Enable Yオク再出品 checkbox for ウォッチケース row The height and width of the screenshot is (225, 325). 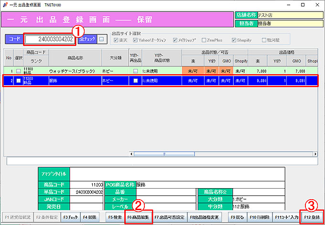coord(135,71)
